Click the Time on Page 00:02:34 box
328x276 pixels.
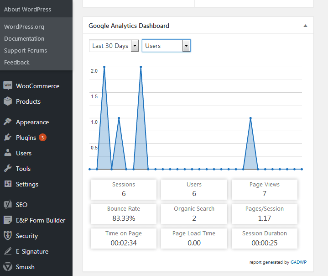(124, 239)
